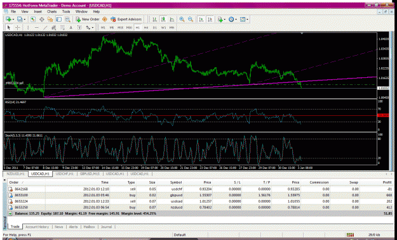The image size is (397, 240).
Task: Select the Text (A) tool
Action: [71, 27]
